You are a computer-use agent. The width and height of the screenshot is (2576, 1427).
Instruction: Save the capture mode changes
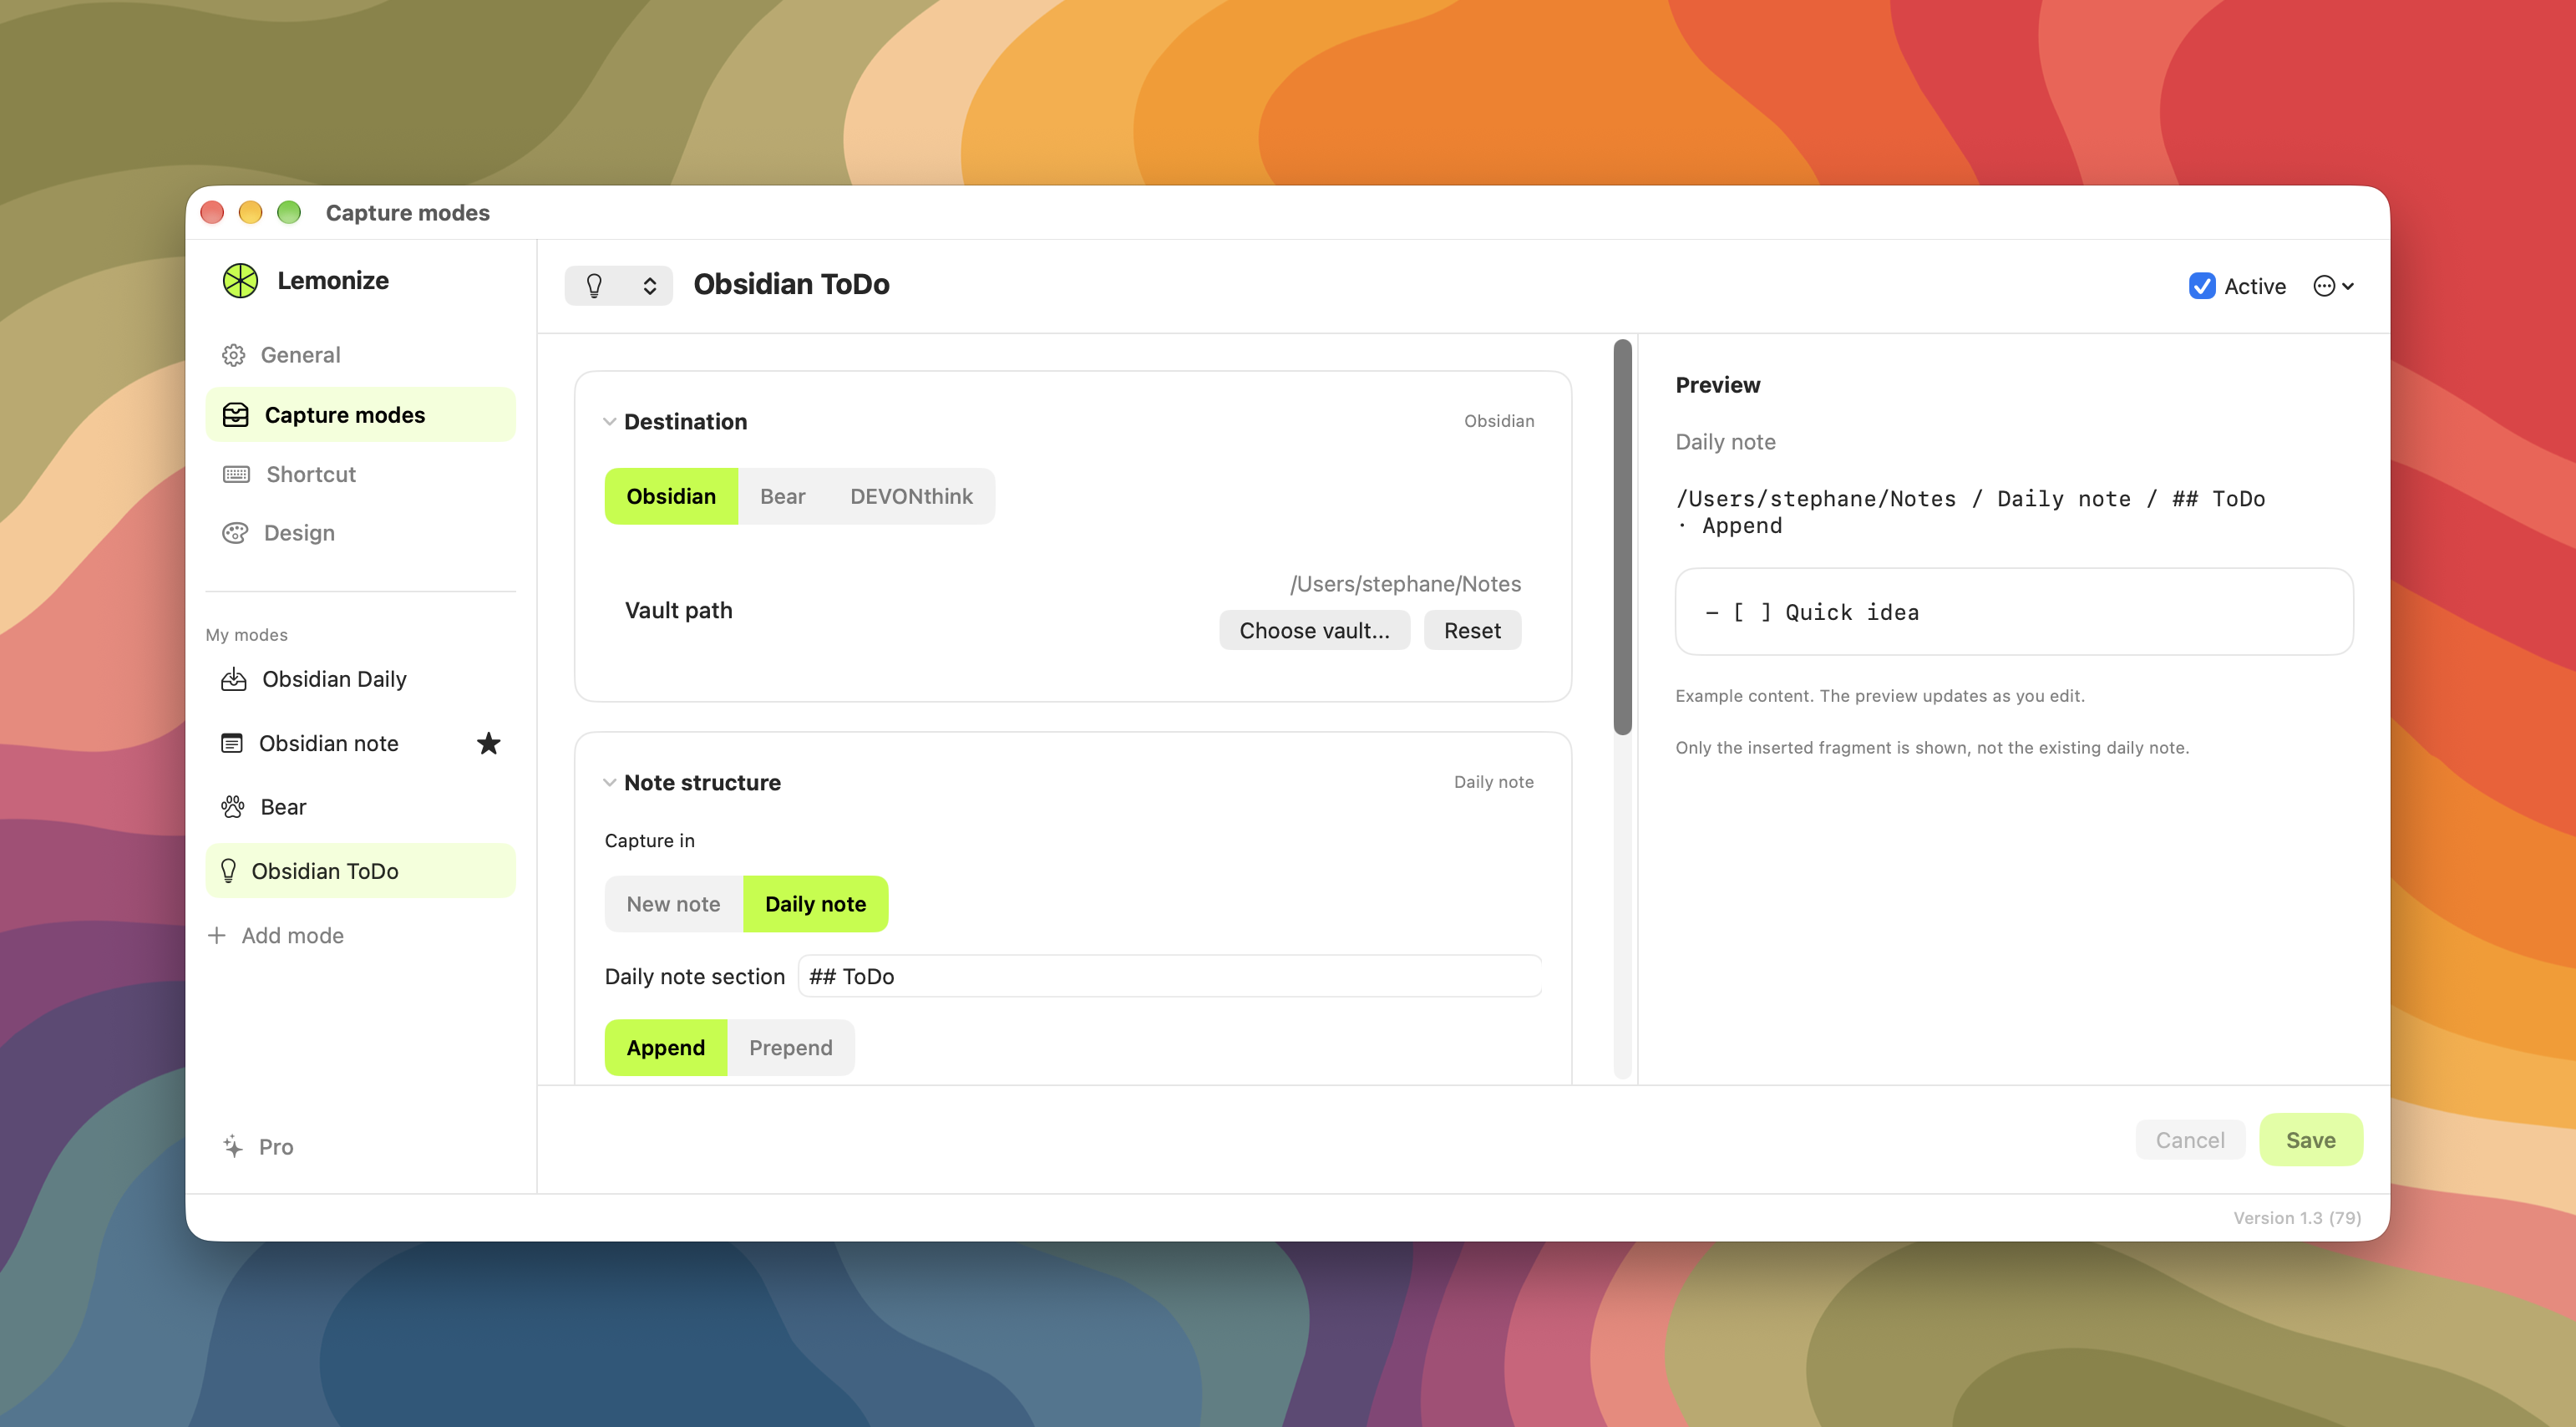point(2310,1140)
